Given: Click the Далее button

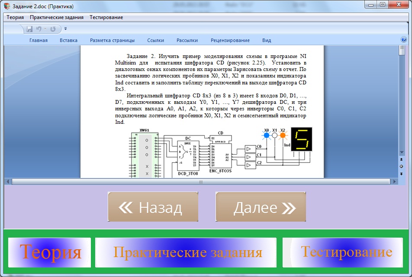Looking at the screenshot, I should coord(261,206).
